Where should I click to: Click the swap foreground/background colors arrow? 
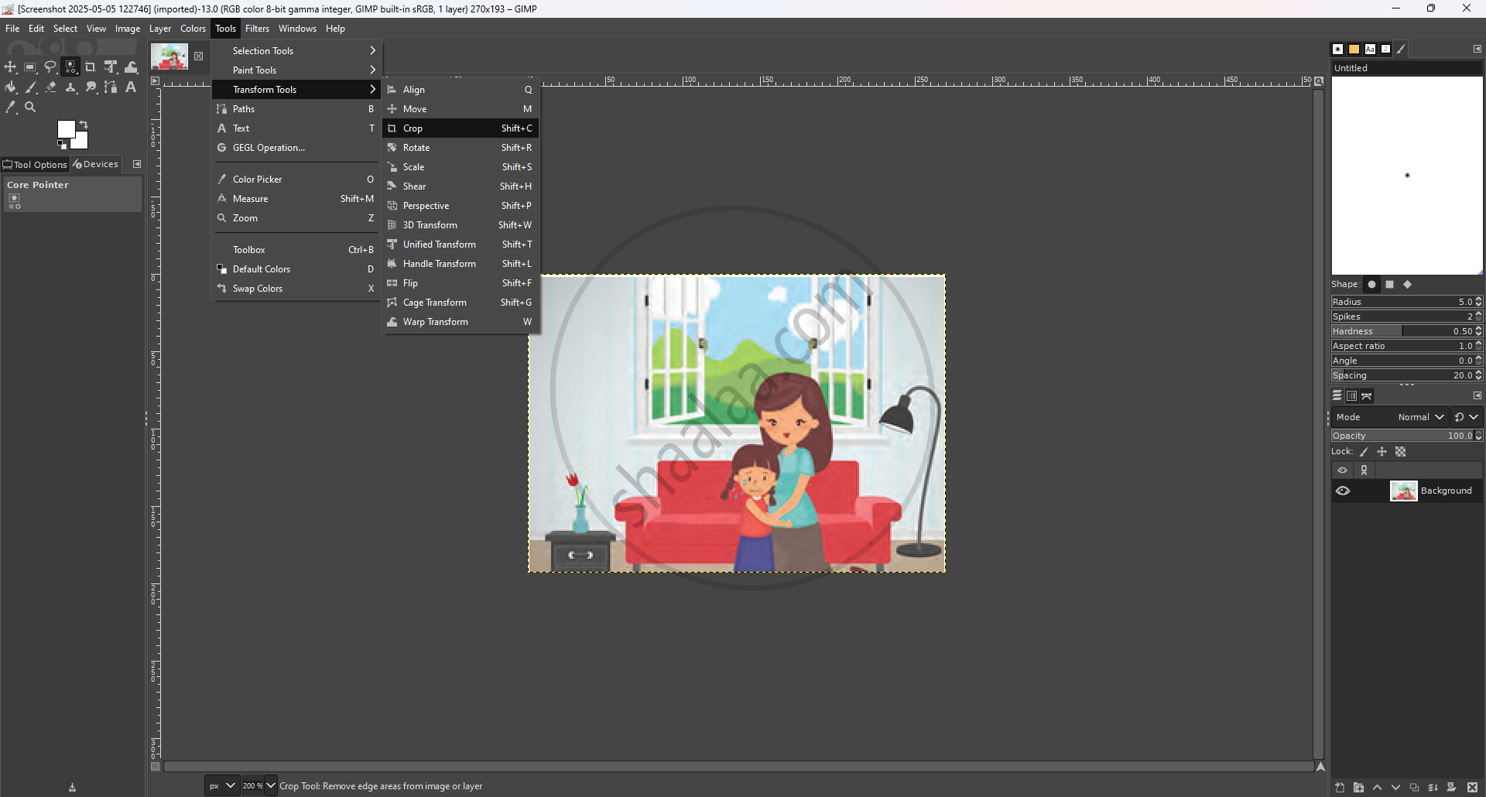pyautogui.click(x=84, y=125)
